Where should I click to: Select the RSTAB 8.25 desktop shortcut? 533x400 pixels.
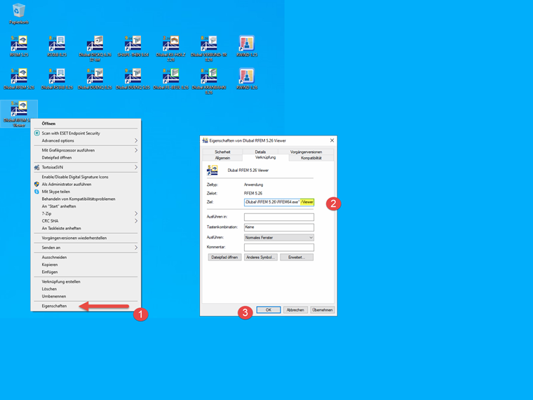pos(57,46)
